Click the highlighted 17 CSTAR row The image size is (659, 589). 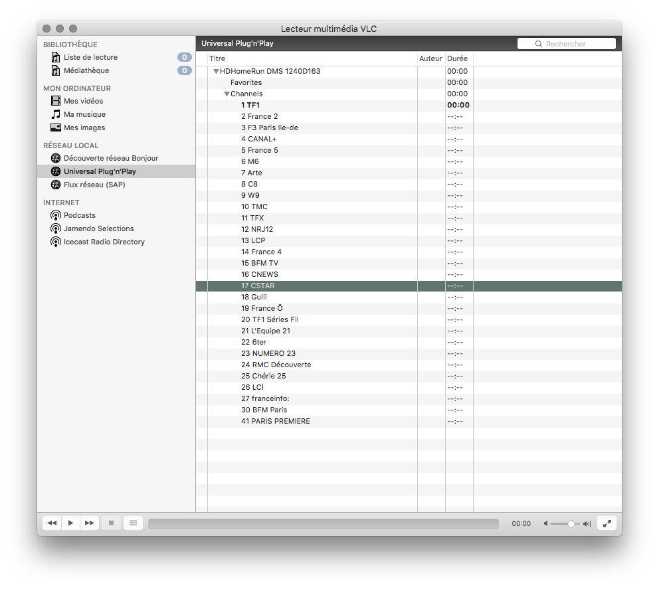click(409, 286)
